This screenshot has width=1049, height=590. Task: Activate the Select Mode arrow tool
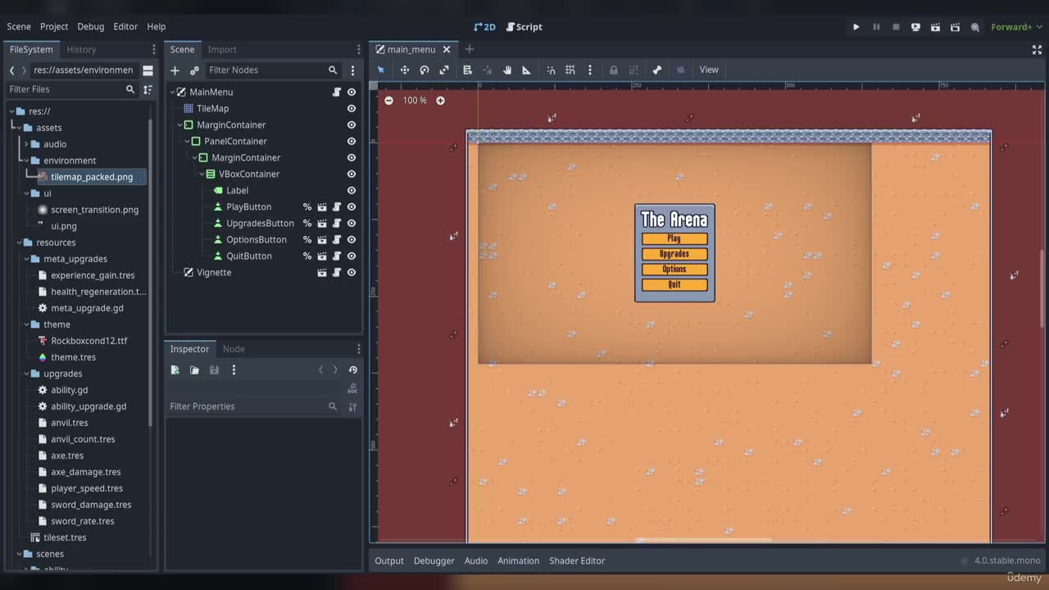coord(381,70)
